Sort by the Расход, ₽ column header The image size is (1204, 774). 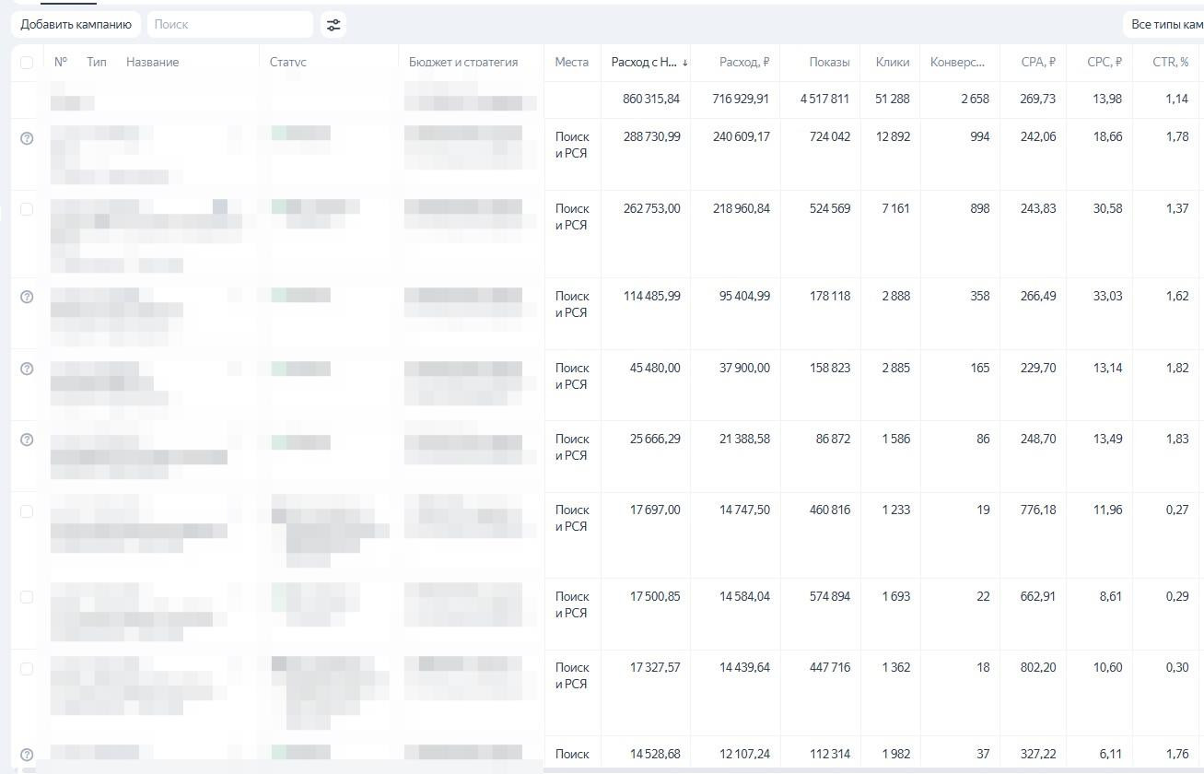tap(744, 62)
